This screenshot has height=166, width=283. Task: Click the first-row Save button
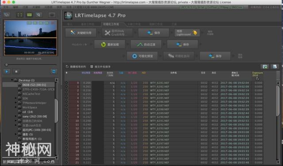[153, 33]
